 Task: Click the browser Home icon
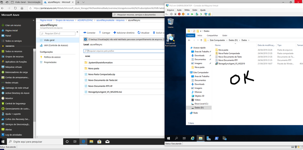[x=22, y=8]
